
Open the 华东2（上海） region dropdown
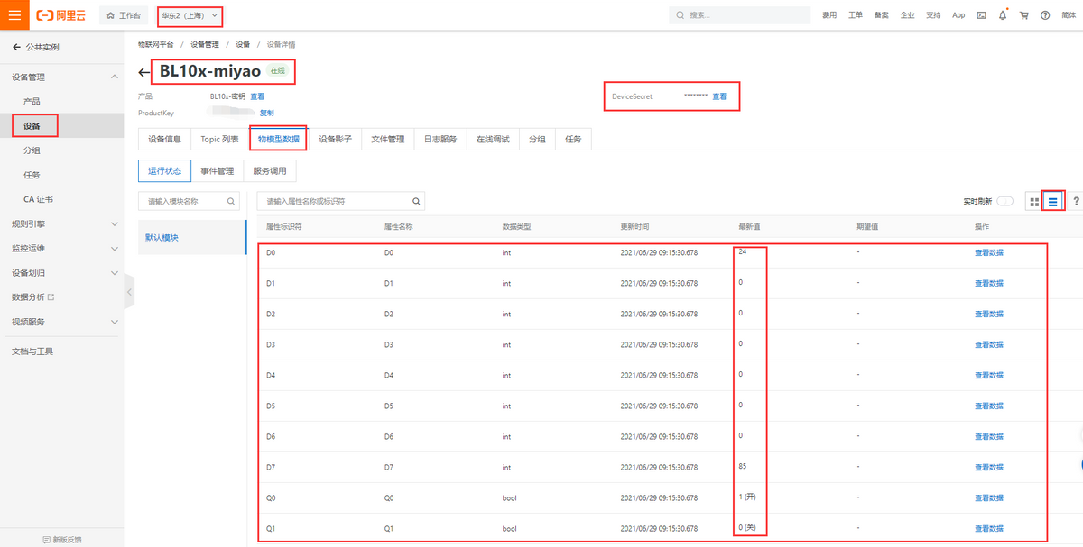[189, 15]
